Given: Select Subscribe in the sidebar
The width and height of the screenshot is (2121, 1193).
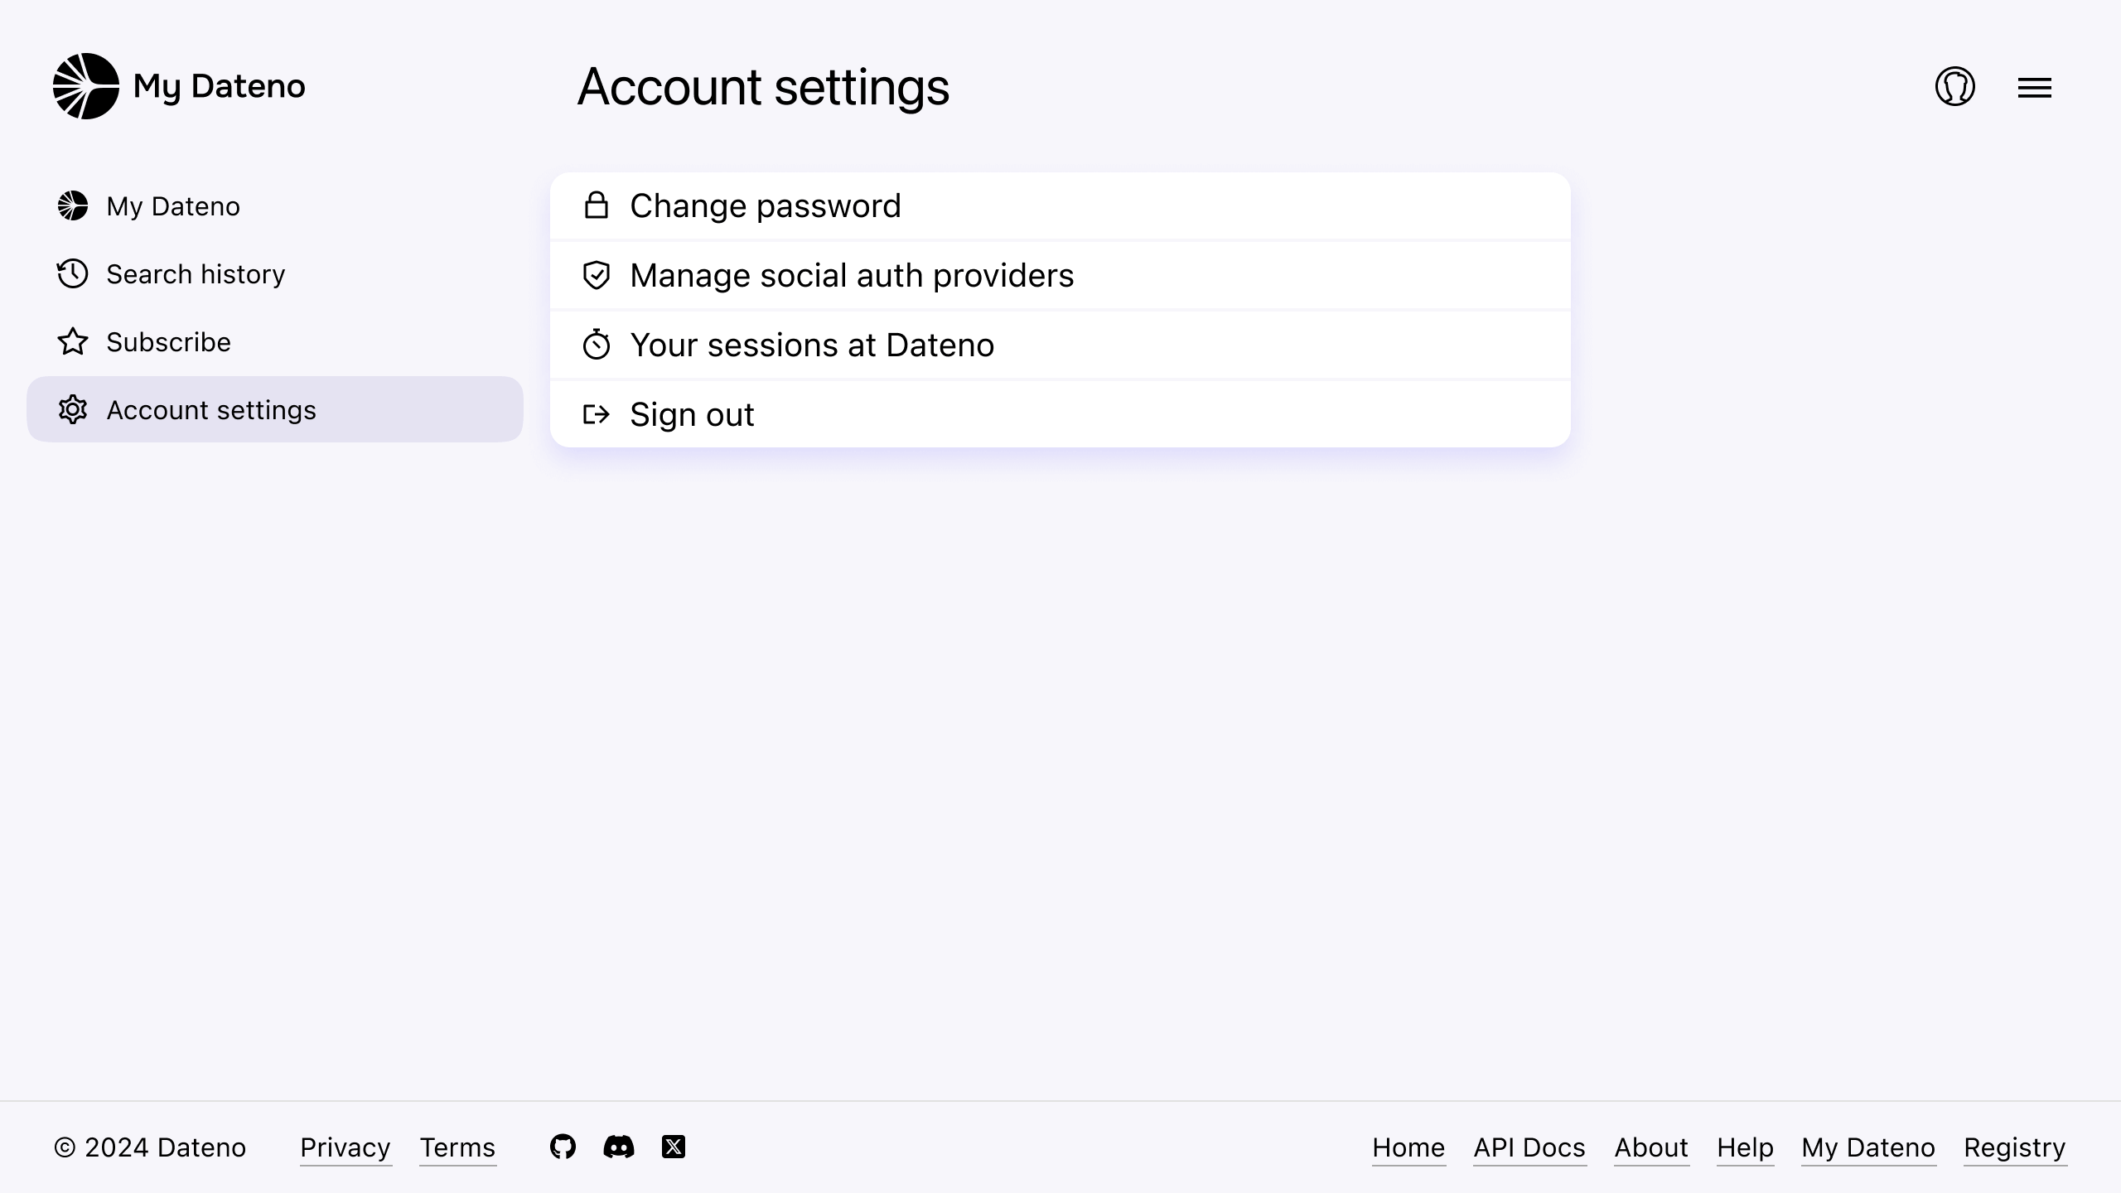Looking at the screenshot, I should pos(168,342).
